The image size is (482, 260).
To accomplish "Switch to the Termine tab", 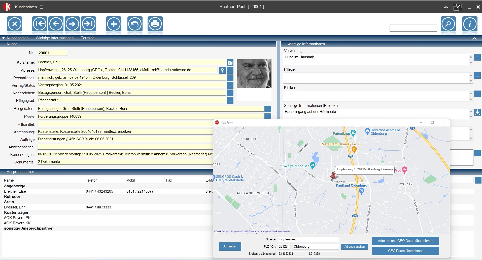I will 88,38.
